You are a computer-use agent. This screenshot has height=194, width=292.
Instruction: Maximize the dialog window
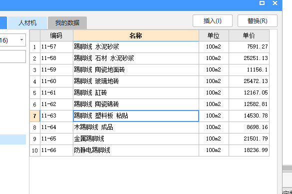[x=262, y=3]
